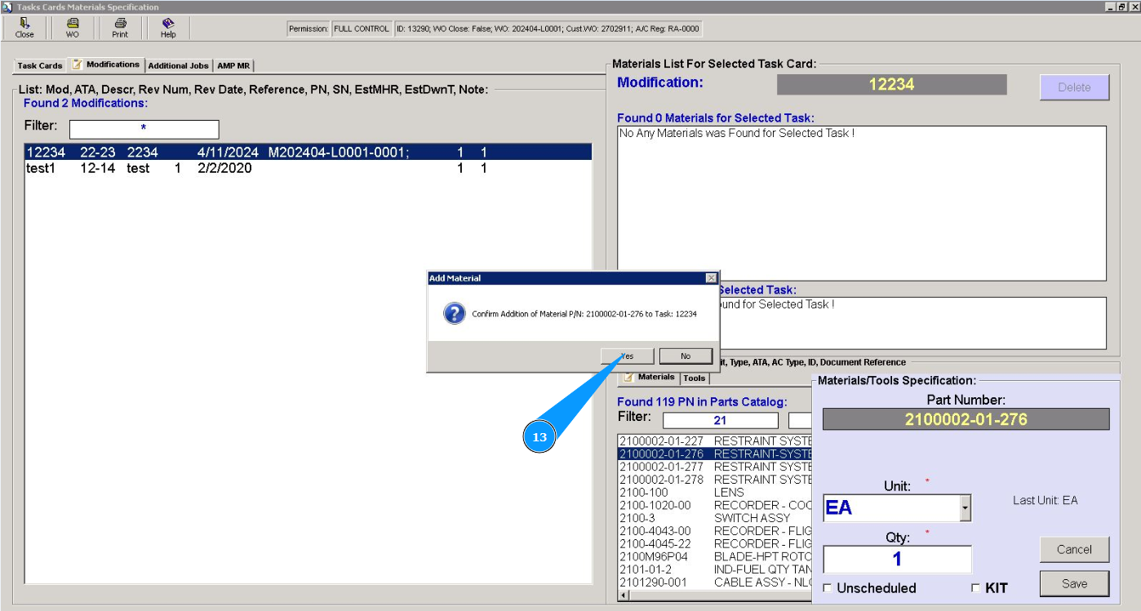Click the Part Number field 2100002-01-276
This screenshot has width=1141, height=611.
(966, 419)
